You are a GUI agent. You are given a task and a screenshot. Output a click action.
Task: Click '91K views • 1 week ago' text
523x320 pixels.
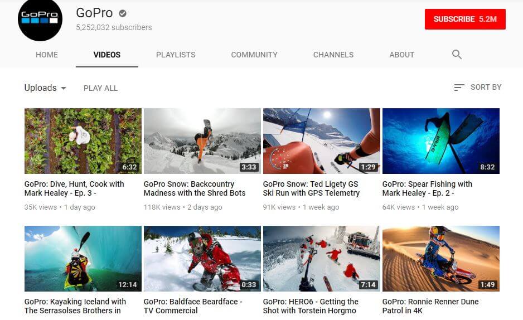pyautogui.click(x=301, y=207)
